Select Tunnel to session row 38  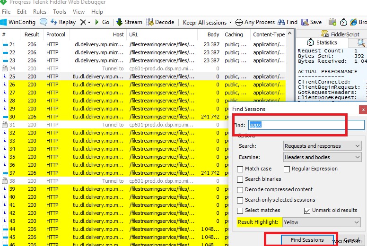pyautogui.click(x=114, y=181)
